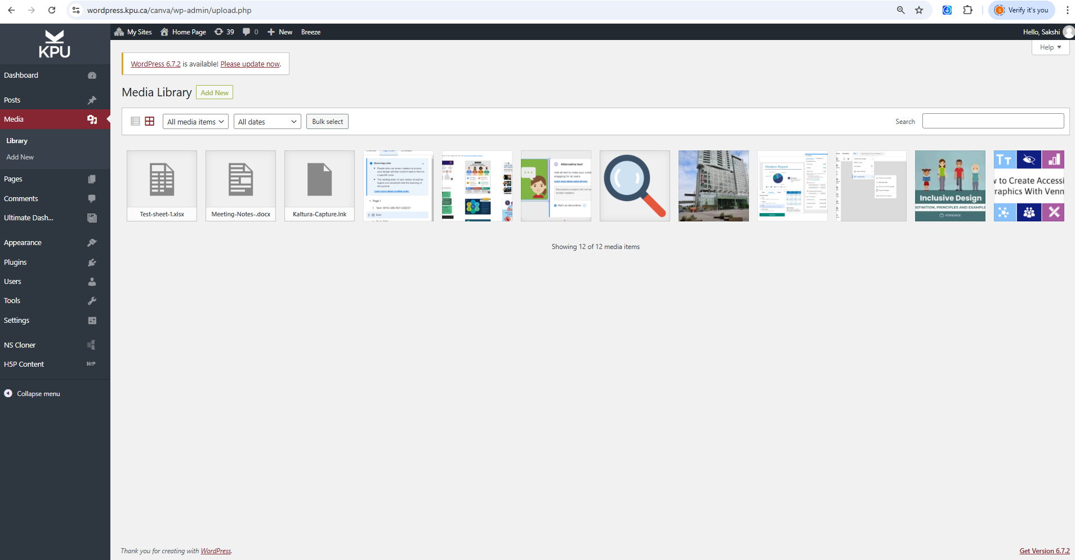This screenshot has width=1075, height=560.
Task: Open the WordPress 6.7.2 link in notice
Action: point(155,64)
